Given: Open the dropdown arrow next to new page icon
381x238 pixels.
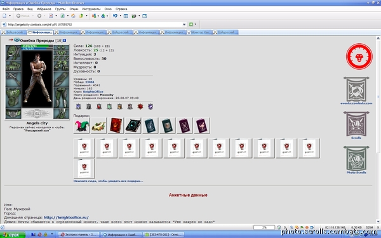Looking at the screenshot, I should (10, 16).
